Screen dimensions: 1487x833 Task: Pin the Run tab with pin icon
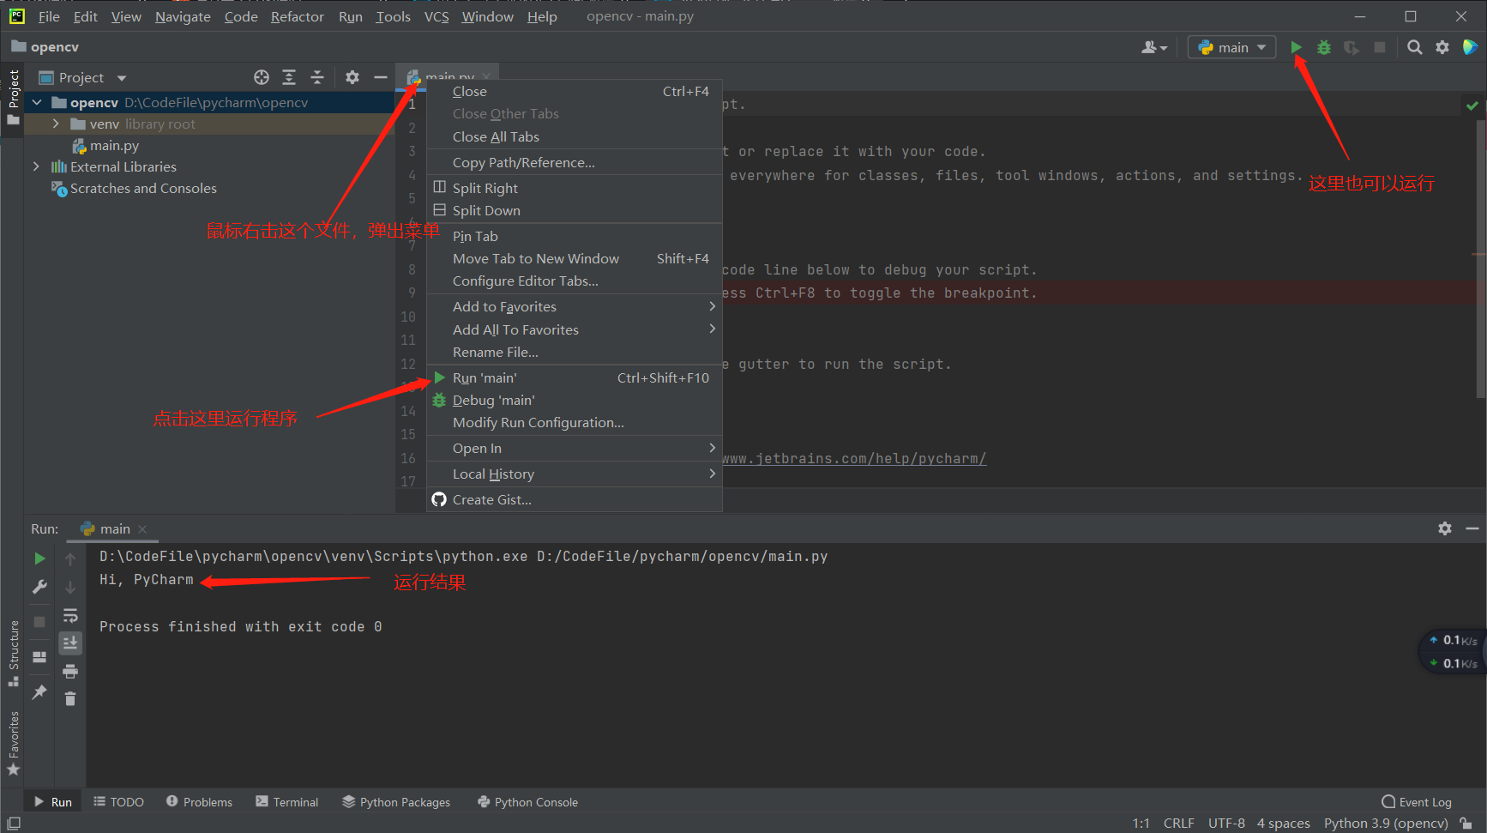39,691
